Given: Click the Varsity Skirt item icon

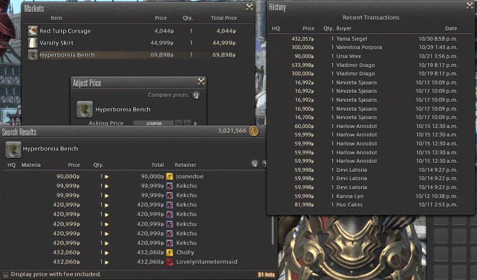Looking at the screenshot, I should point(33,43).
